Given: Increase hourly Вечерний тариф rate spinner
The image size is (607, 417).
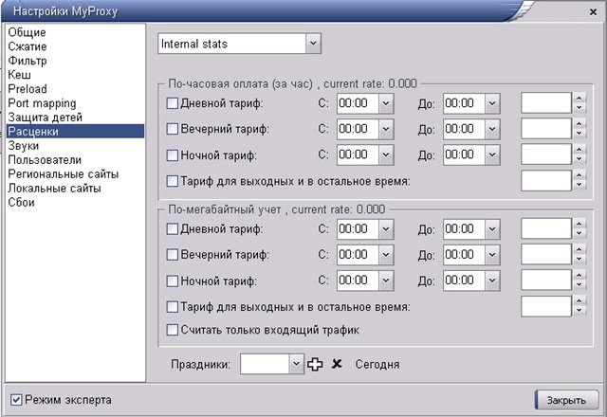Looking at the screenshot, I should 579,124.
